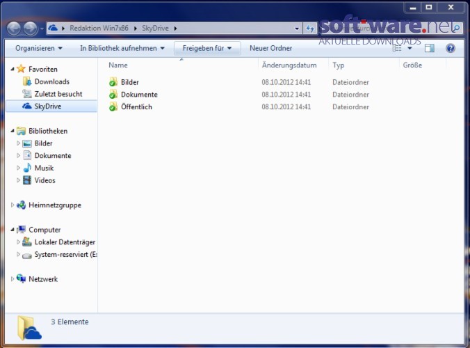Open recent locations dropdown next to Forward

pos(42,29)
